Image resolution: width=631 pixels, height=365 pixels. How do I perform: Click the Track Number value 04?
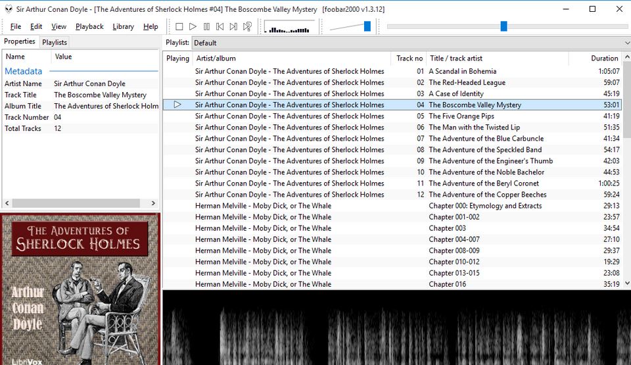click(x=58, y=118)
